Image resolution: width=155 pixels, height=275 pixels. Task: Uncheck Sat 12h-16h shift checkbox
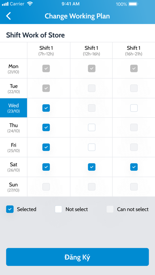click(x=92, y=167)
